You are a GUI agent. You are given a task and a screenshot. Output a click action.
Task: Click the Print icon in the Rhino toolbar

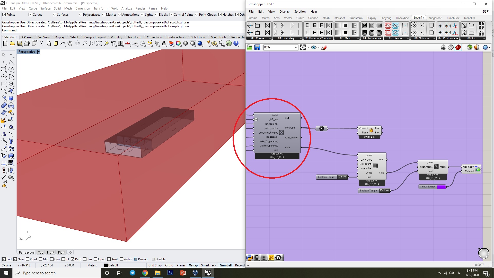pyautogui.click(x=27, y=44)
